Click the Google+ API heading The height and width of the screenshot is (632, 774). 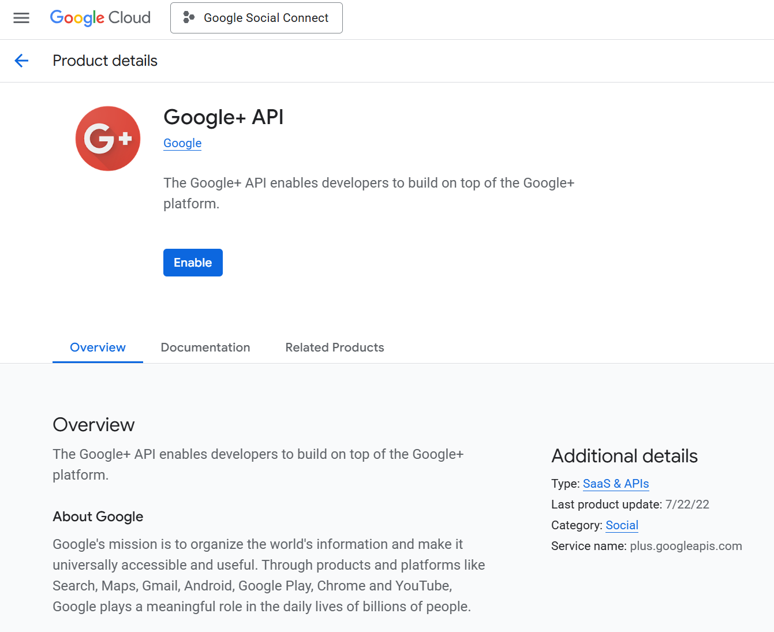pos(223,117)
